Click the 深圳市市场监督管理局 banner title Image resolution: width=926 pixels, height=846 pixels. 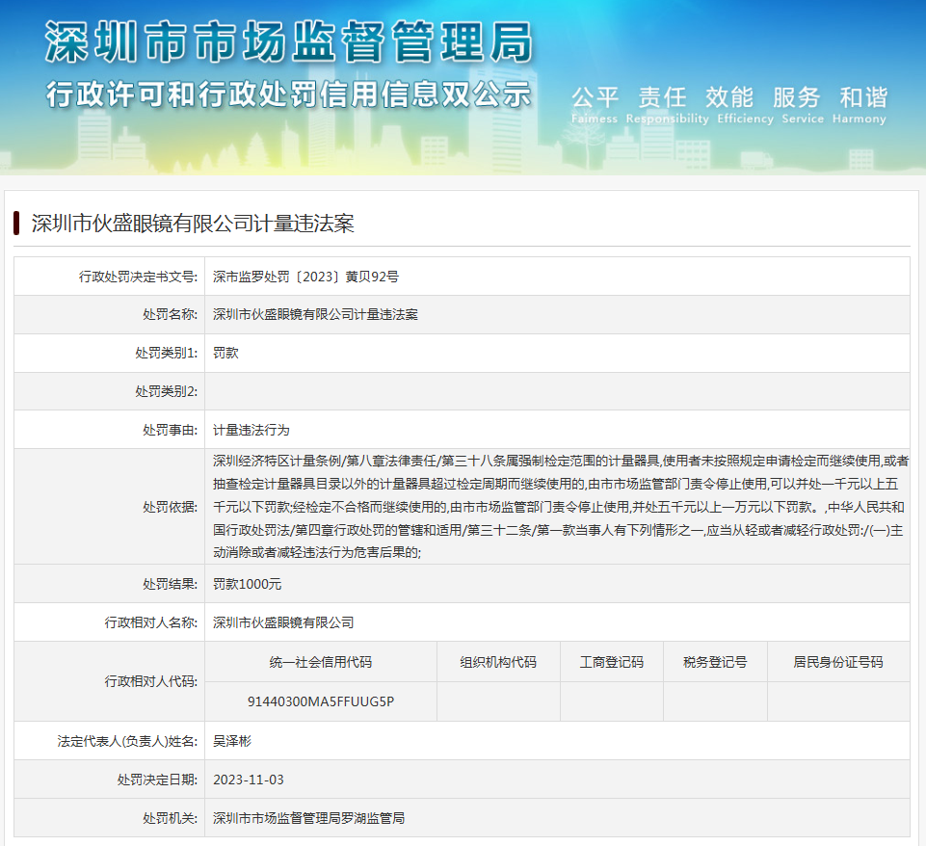(288, 44)
